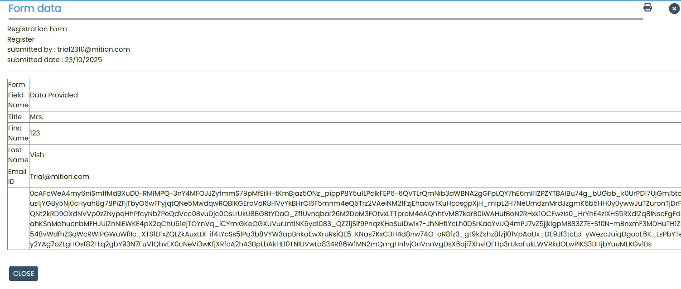681x289 pixels.
Task: Click the 123 first name value
Action: [x=35, y=133]
